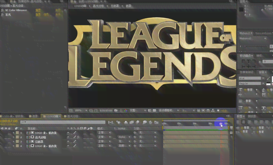Toggle the quality switch on layer 1
This screenshot has width=273, height=165.
[x=75, y=133]
